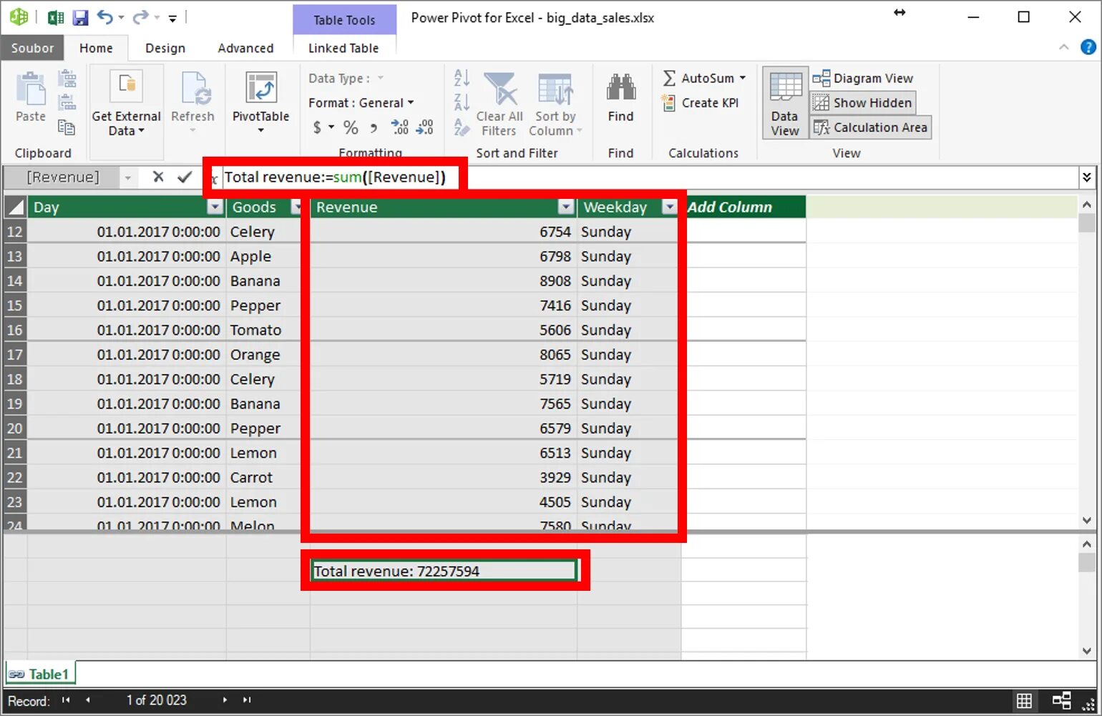Go to the last record

click(247, 700)
